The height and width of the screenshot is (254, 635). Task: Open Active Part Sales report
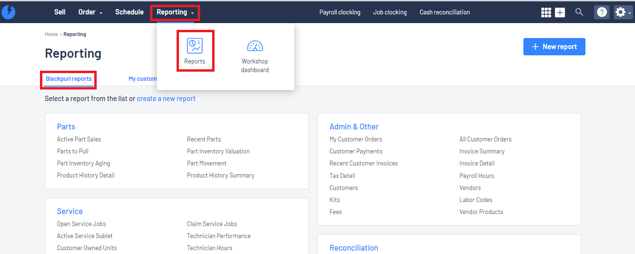click(79, 139)
